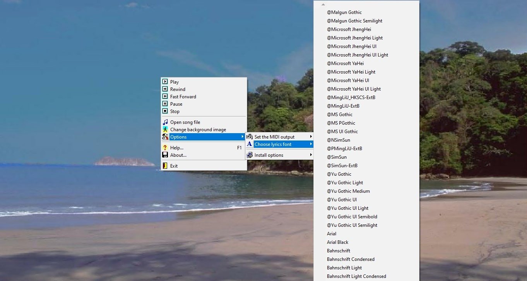Expand the Install options arrow
The height and width of the screenshot is (281, 527).
(311, 155)
